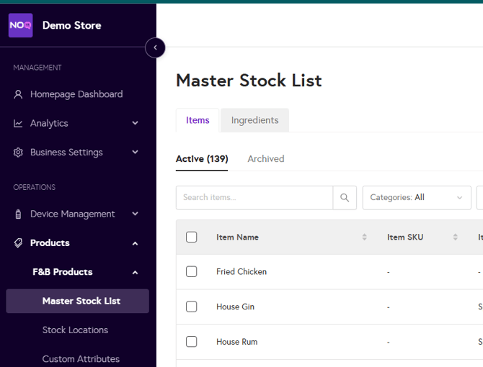Click the Analytics chart icon
Viewport: 483px width, 367px height.
[19, 124]
